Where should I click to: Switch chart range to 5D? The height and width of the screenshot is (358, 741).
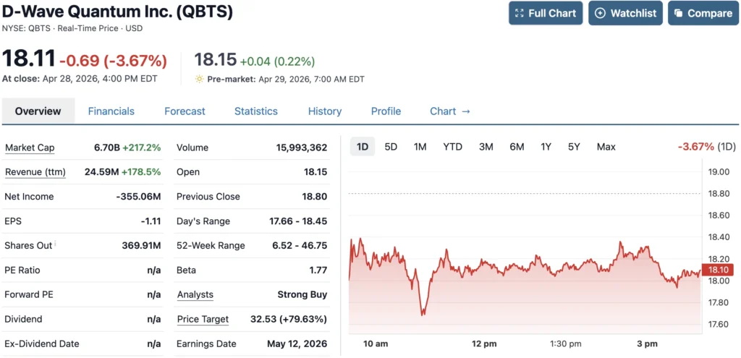391,147
